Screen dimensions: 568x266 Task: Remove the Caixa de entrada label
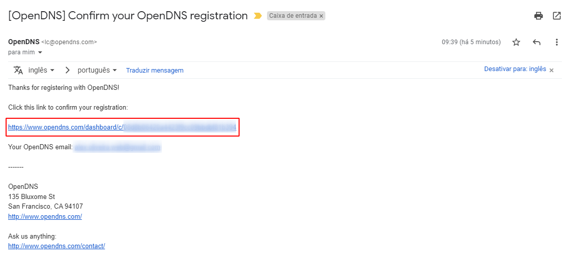[x=321, y=16]
